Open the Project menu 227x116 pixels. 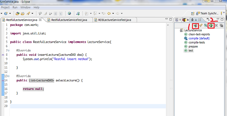pos(5,7)
